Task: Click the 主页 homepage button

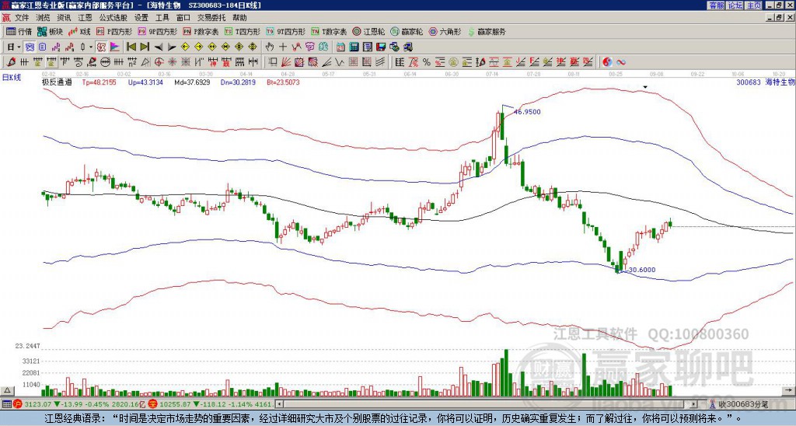Action: pos(754,5)
